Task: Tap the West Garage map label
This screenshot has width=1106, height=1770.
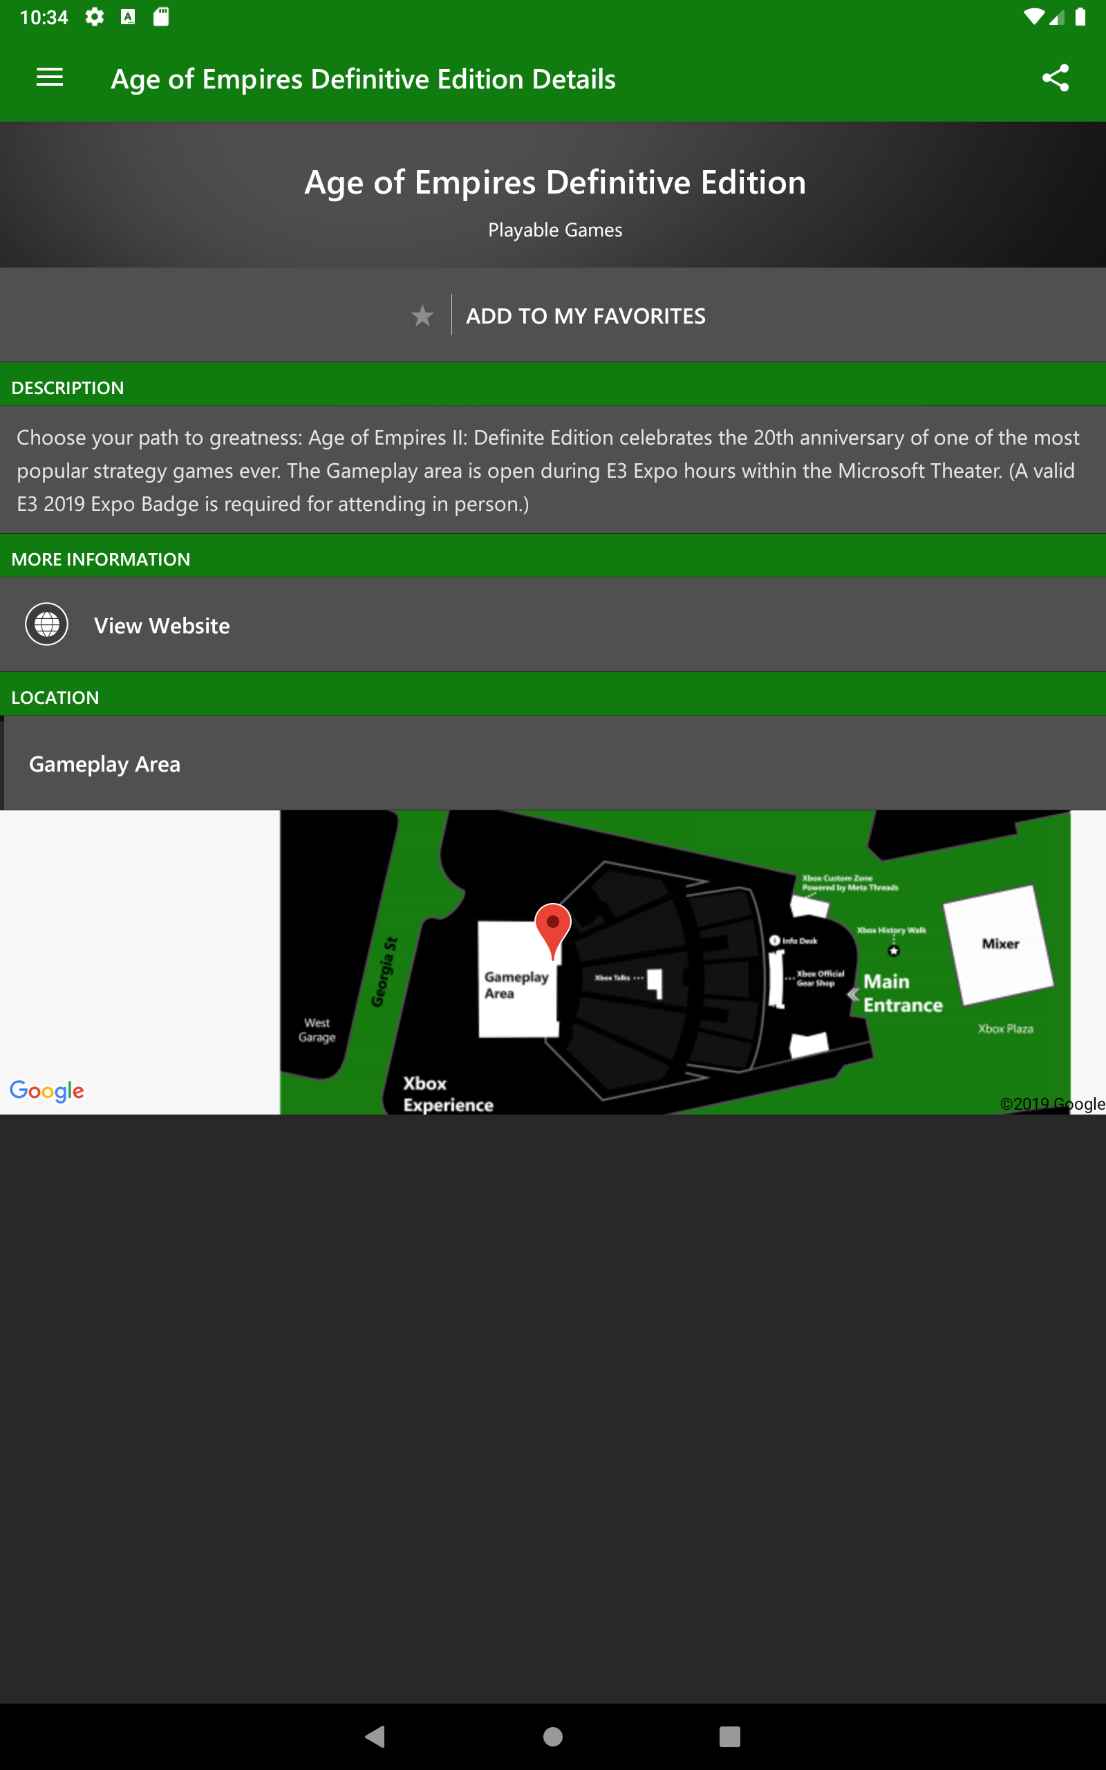Action: (317, 1030)
